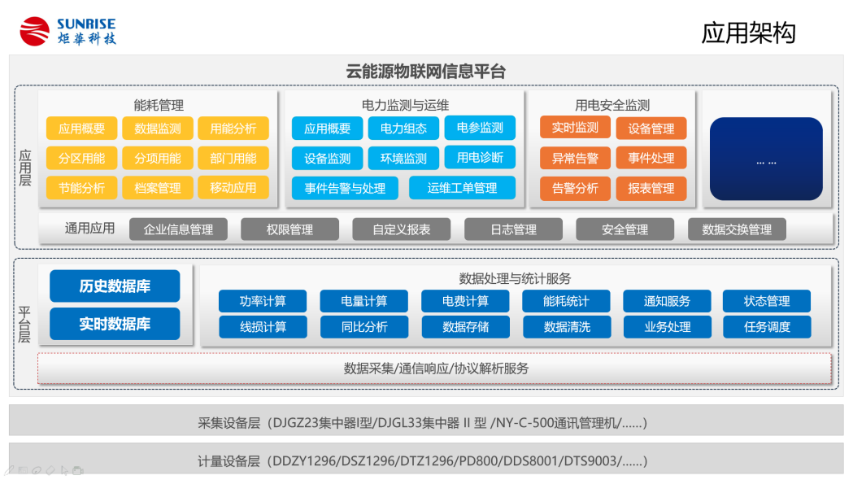The width and height of the screenshot is (853, 480).
Task: Select the 任务调度 service block
Action: tap(767, 327)
